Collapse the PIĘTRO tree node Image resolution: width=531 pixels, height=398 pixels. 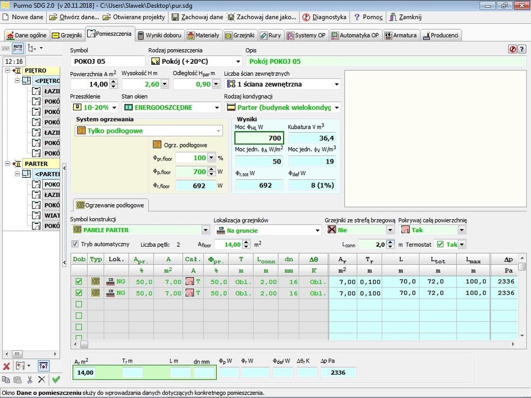point(7,71)
